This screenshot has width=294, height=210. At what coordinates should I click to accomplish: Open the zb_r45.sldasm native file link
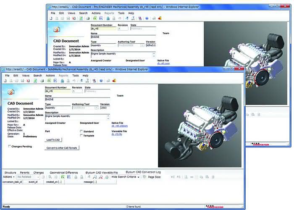119,126
